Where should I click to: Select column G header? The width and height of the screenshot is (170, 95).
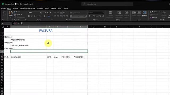pos(93,27)
